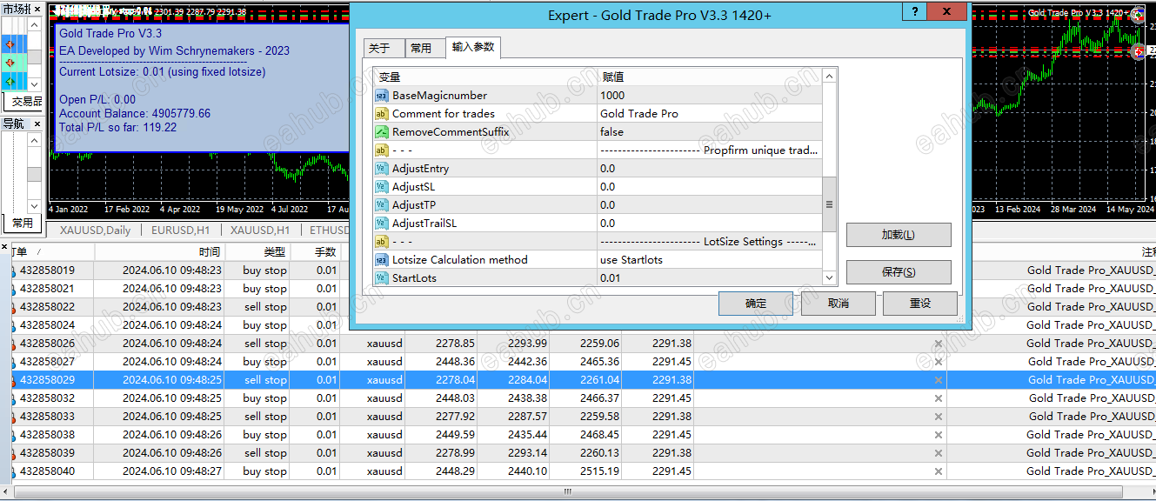
Task: Click the double icon beside StartLots
Action: point(381,278)
